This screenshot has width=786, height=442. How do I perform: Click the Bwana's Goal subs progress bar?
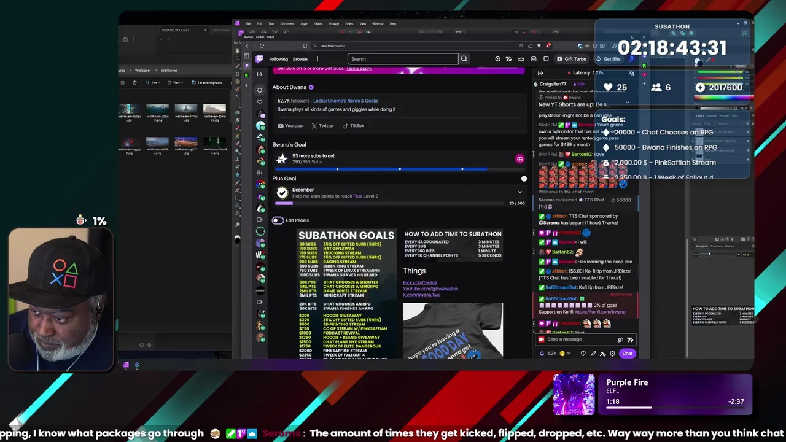tap(399, 169)
